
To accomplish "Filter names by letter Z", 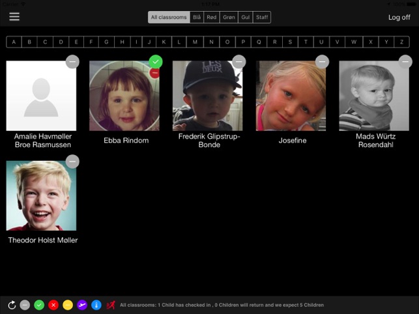I will pos(401,42).
